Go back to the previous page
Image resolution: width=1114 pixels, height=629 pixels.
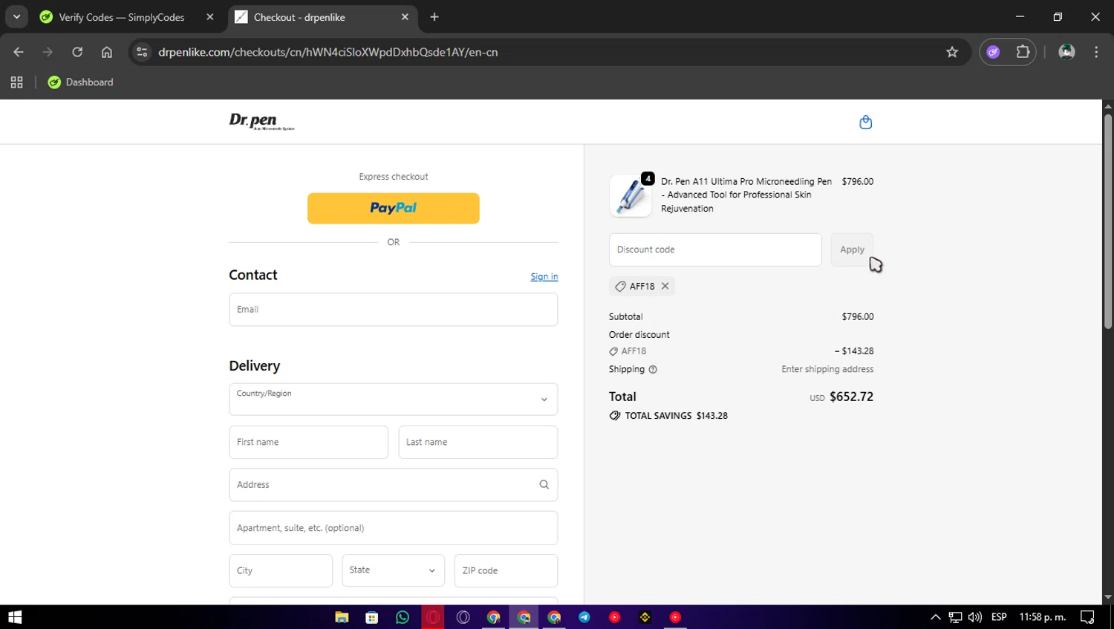pyautogui.click(x=19, y=52)
